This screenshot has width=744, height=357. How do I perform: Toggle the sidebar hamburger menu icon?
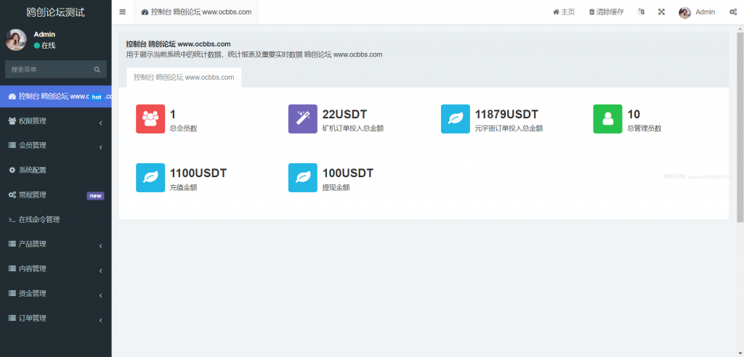point(122,12)
